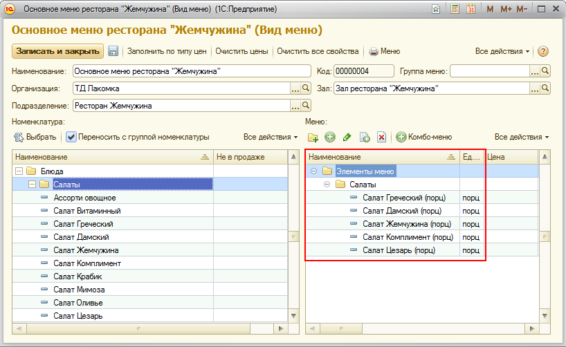
Task: Delete menu item with red X icon
Action: click(x=381, y=138)
